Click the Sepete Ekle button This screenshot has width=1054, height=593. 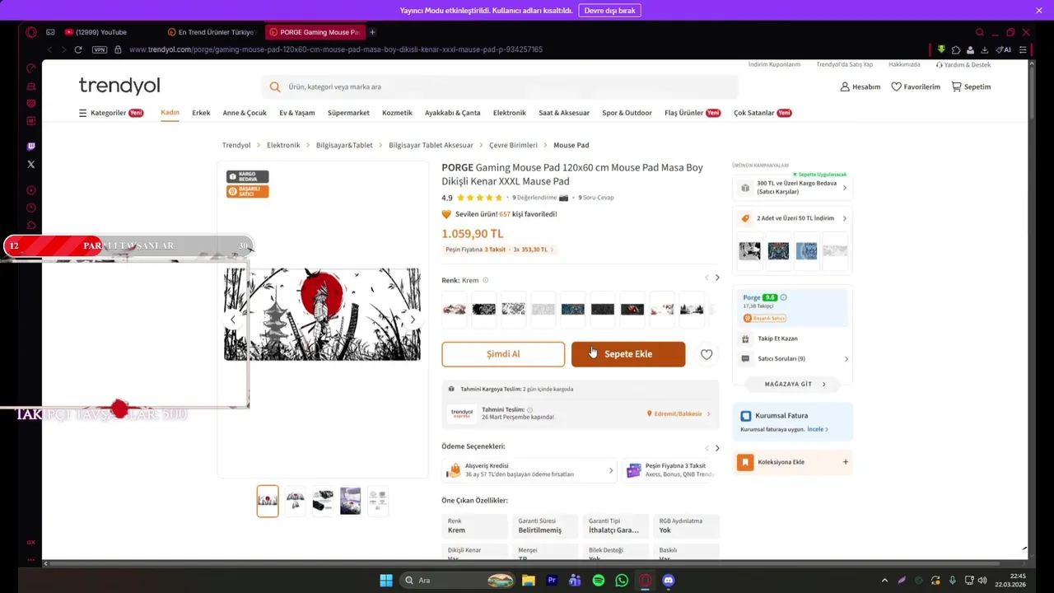pyautogui.click(x=628, y=354)
